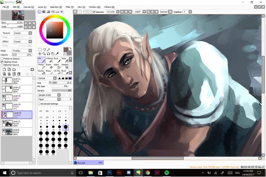Select the AirBrush tool
Viewport: 266px width, 177px height.
[49, 60]
